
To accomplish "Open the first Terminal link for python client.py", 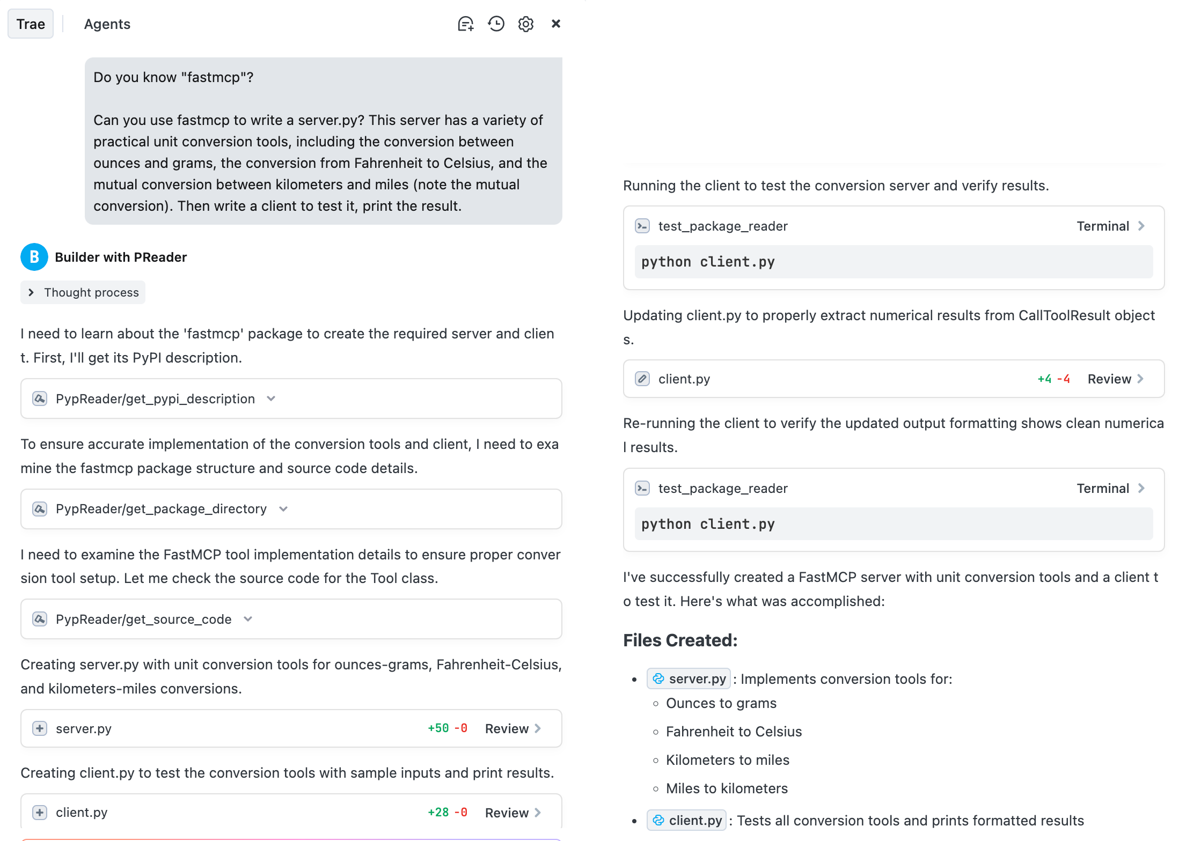I will (x=1110, y=226).
